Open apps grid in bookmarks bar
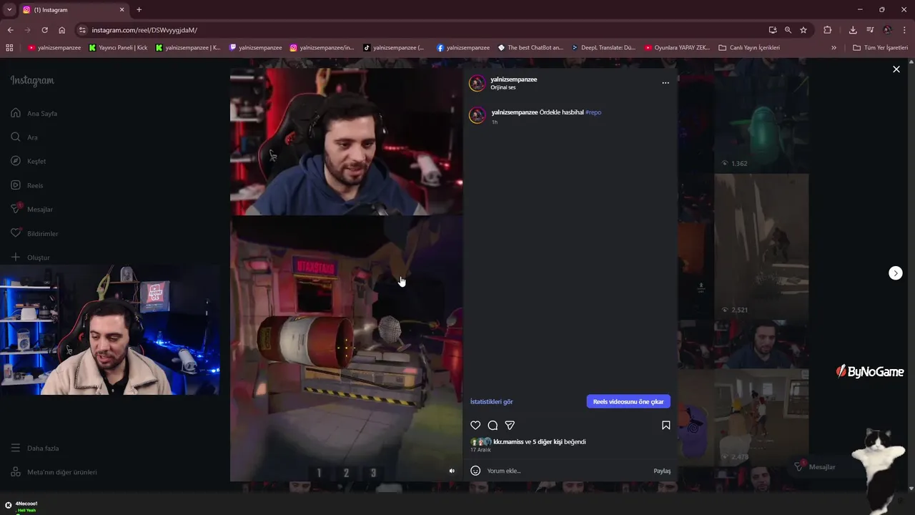The height and width of the screenshot is (515, 915). pos(9,48)
